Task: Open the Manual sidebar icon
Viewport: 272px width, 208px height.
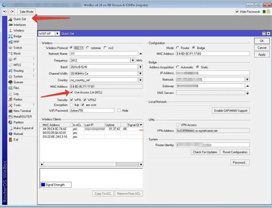Action: tap(10, 134)
